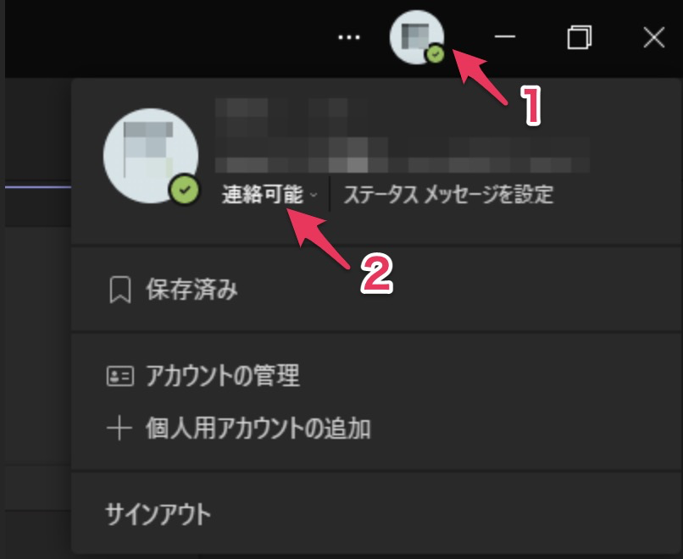
Task: Click the blurred user name text
Action: [x=291, y=114]
